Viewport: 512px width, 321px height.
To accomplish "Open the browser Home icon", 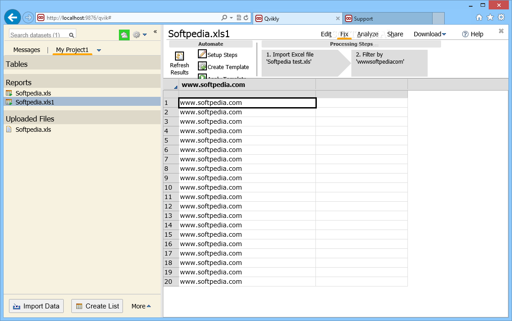I will pyautogui.click(x=479, y=17).
